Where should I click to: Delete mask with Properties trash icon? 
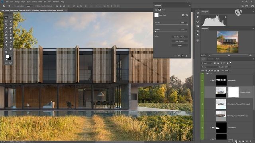186,56
